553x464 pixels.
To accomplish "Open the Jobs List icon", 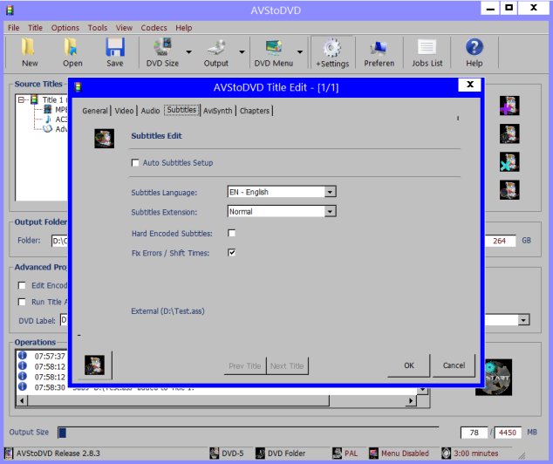I will [427, 47].
